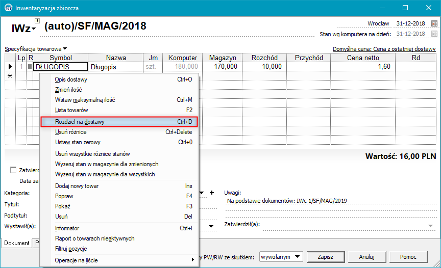Click Ustaw stan zerowy
This screenshot has height=268, width=441.
pos(119,142)
